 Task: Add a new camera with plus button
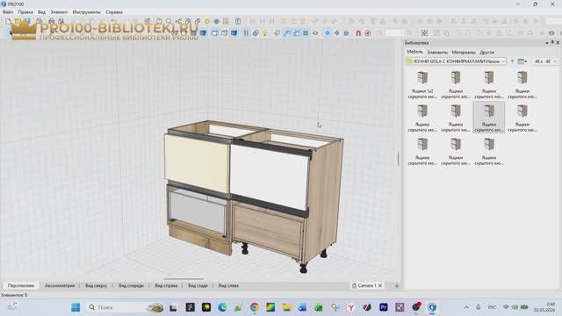[x=397, y=285]
